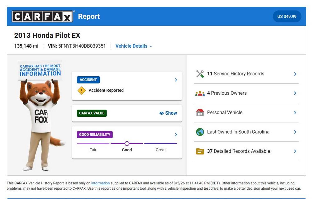Image resolution: width=319 pixels, height=199 pixels.
Task: Click the CARFAX logo in the header
Action: (x=42, y=16)
